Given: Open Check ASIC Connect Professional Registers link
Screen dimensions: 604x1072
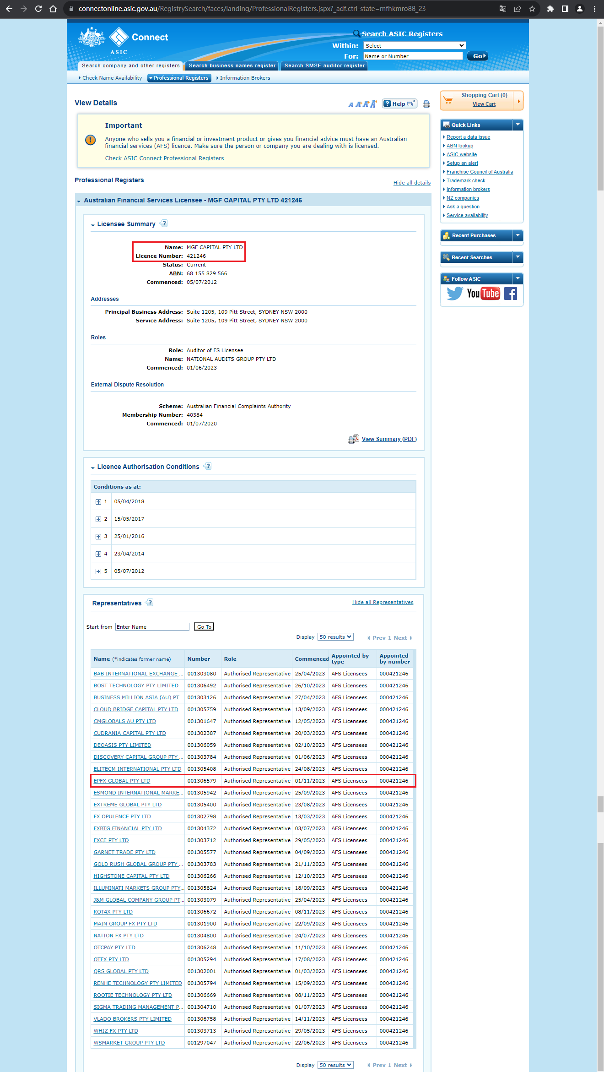Looking at the screenshot, I should click(x=164, y=158).
